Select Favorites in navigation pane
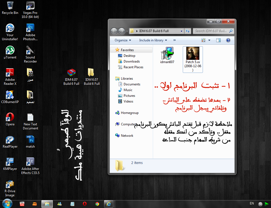 coord(132,50)
